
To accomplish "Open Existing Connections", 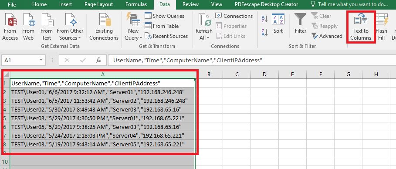I will click(x=104, y=27).
